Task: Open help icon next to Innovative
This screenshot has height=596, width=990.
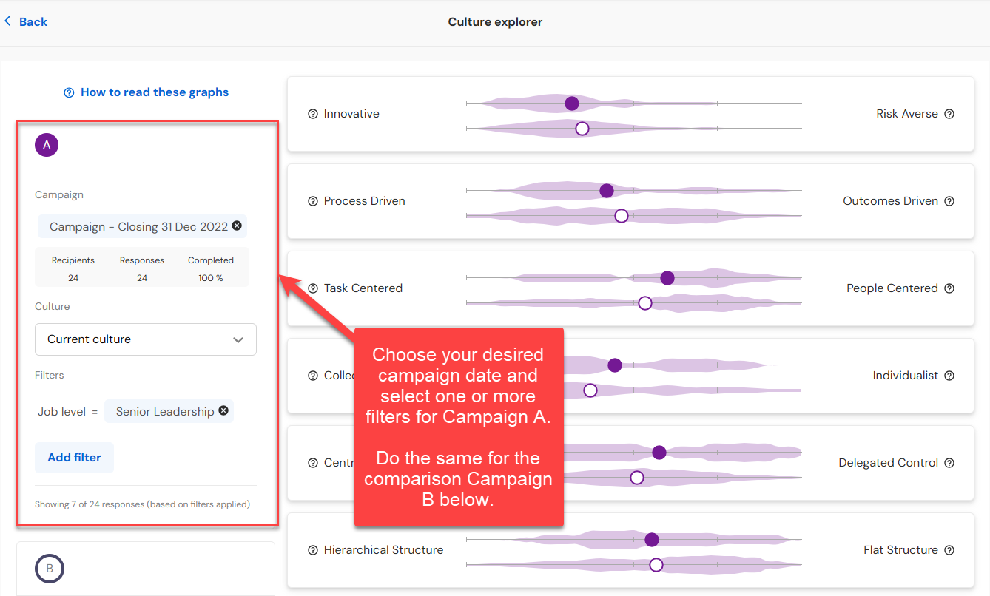Action: (313, 114)
